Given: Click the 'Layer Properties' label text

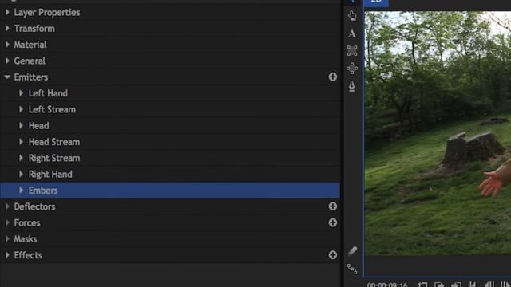Looking at the screenshot, I should tap(47, 13).
